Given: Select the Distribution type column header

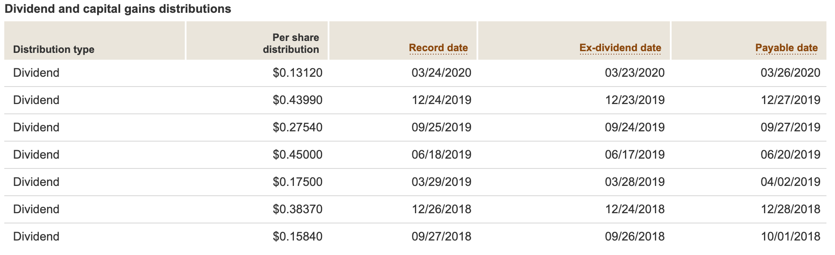Looking at the screenshot, I should pos(53,49).
